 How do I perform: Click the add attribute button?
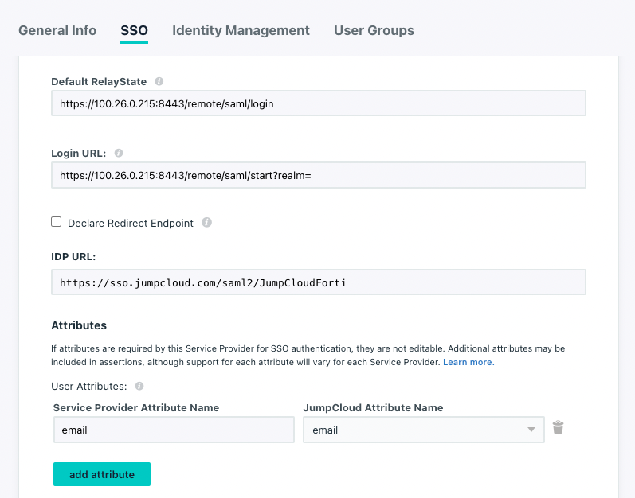102,474
